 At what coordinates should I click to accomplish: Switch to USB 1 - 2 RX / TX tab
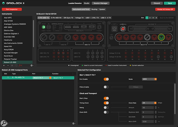(92, 18)
